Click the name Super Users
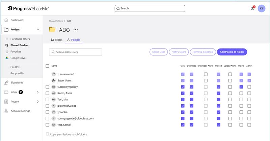The height and width of the screenshot is (141, 270). point(64,80)
